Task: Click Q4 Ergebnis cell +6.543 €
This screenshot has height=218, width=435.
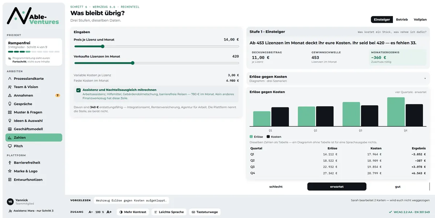Action: [x=418, y=173]
